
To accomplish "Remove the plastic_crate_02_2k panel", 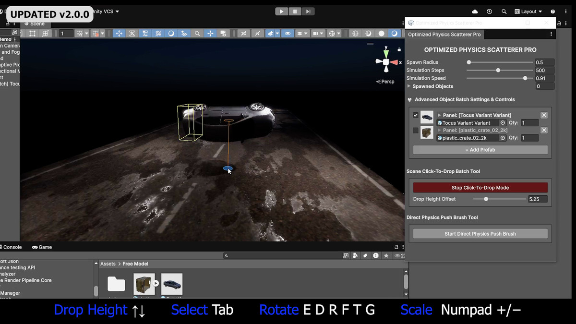I will (x=544, y=130).
